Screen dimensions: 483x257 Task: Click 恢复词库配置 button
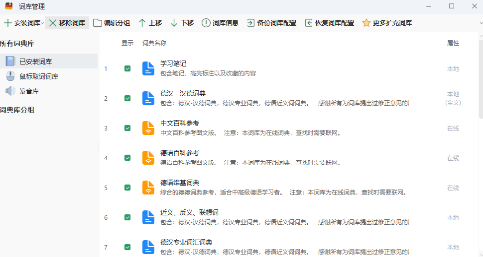(330, 23)
